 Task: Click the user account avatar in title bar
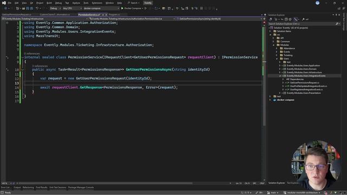click(x=317, y=3)
